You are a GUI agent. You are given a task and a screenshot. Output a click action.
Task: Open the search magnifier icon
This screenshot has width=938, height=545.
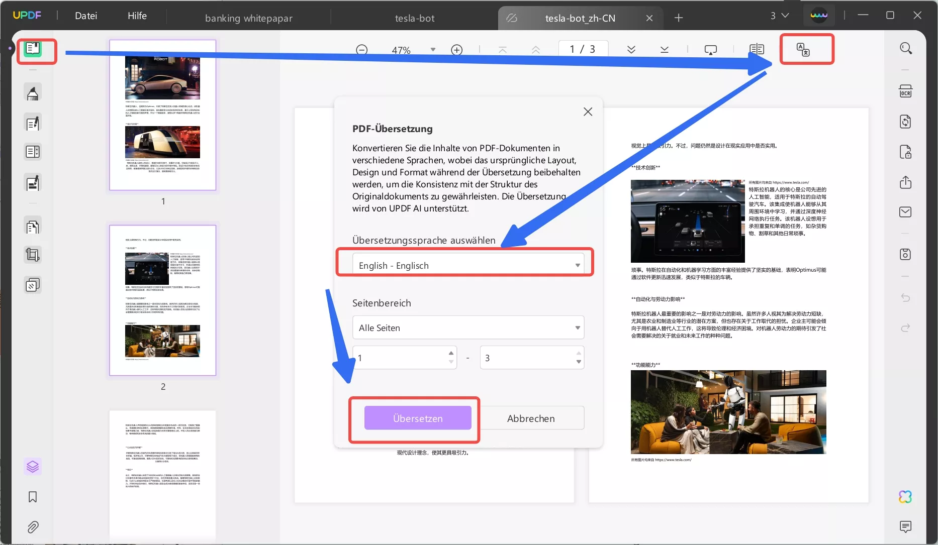click(x=905, y=48)
